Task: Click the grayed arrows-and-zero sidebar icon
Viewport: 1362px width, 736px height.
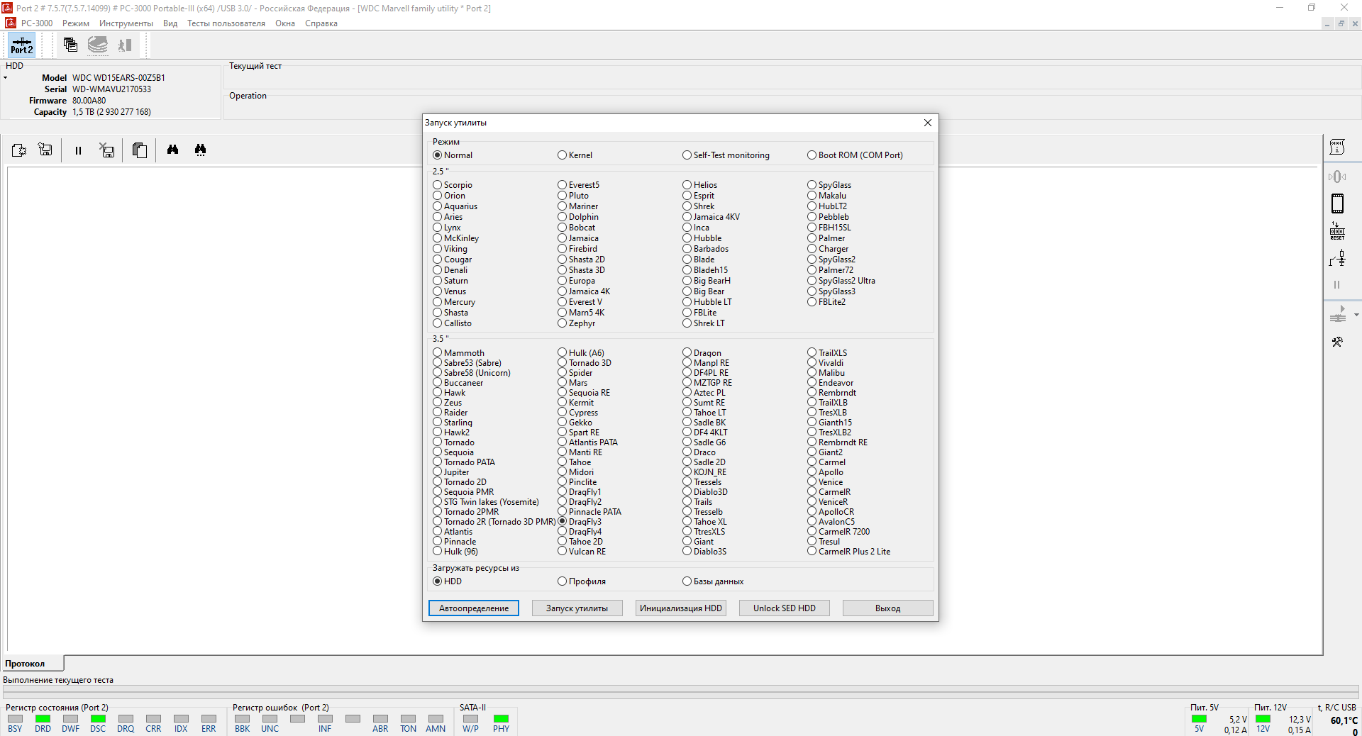Action: tap(1337, 177)
